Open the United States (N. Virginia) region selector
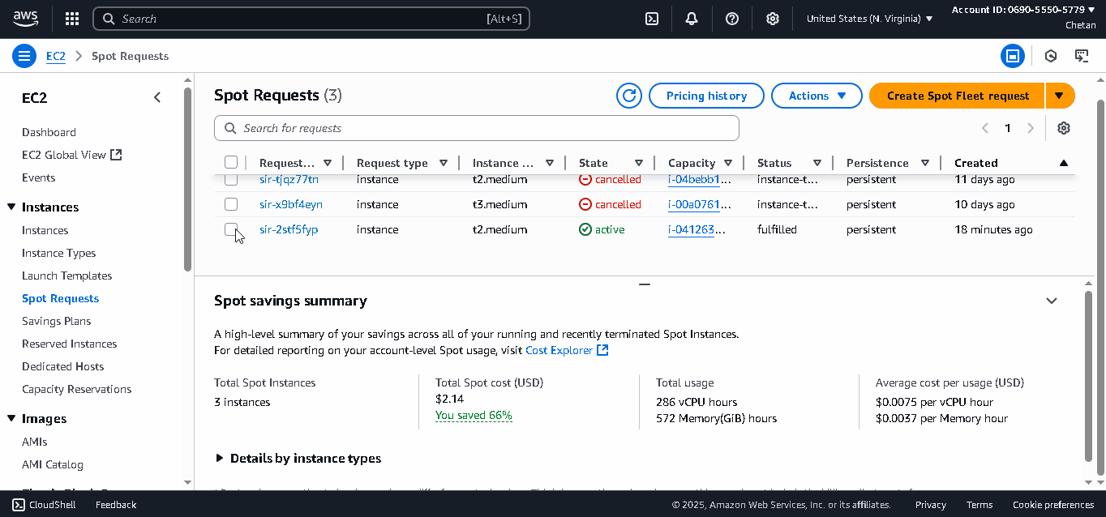Image resolution: width=1106 pixels, height=517 pixels. 869,19
